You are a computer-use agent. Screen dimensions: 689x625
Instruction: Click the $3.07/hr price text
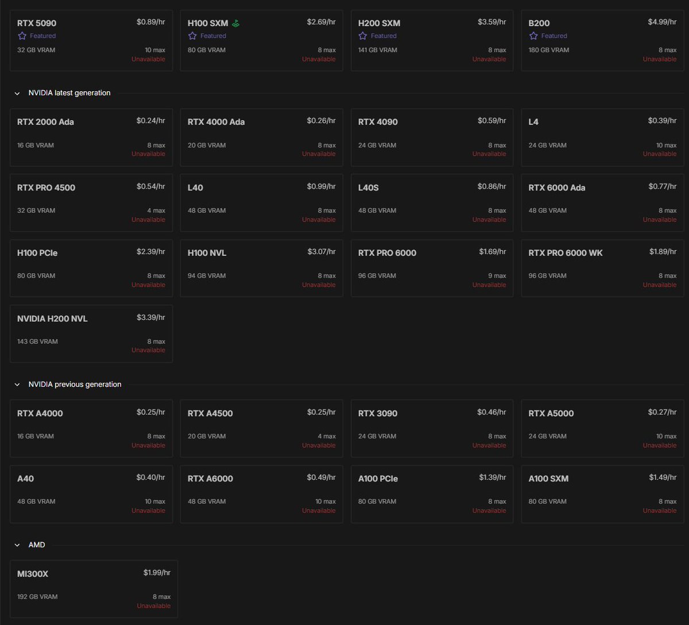[321, 252]
